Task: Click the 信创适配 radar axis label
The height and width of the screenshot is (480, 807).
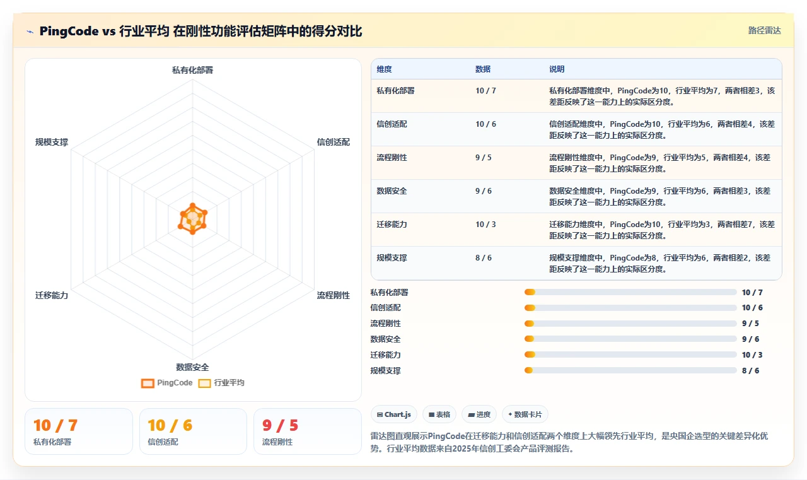Action: click(334, 142)
